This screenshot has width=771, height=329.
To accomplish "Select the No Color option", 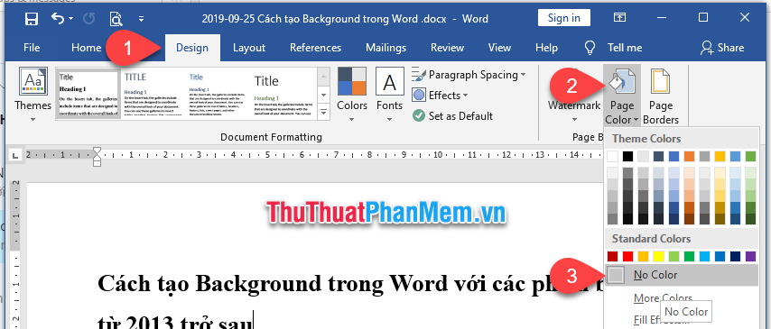I will point(682,275).
